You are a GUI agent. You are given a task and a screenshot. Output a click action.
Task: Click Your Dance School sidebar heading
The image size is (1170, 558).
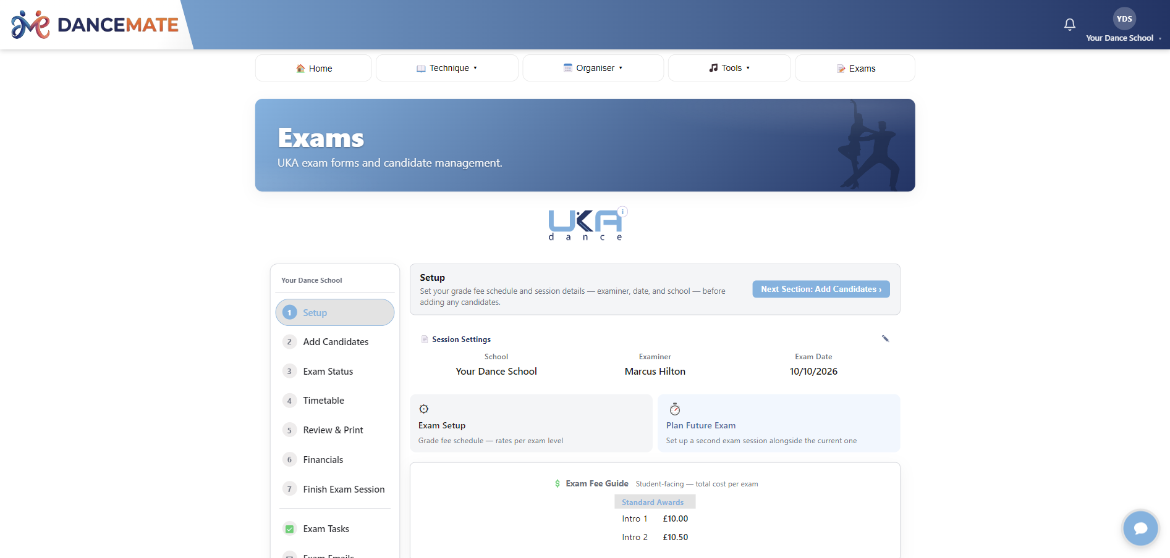click(x=312, y=280)
